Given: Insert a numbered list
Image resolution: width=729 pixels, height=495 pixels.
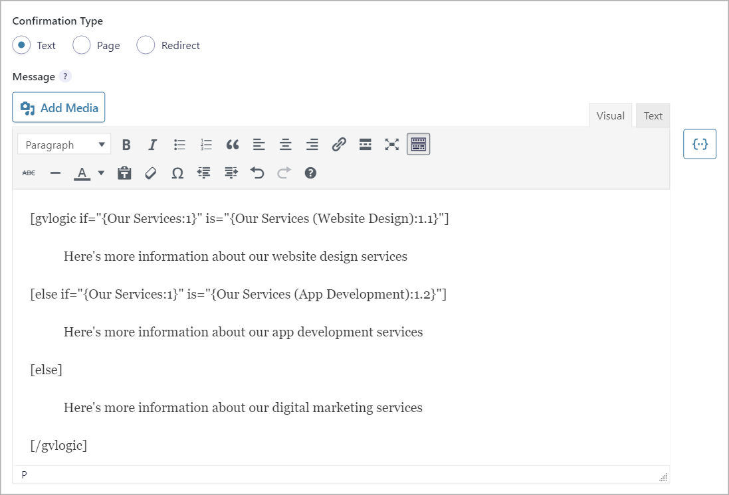Looking at the screenshot, I should [206, 145].
